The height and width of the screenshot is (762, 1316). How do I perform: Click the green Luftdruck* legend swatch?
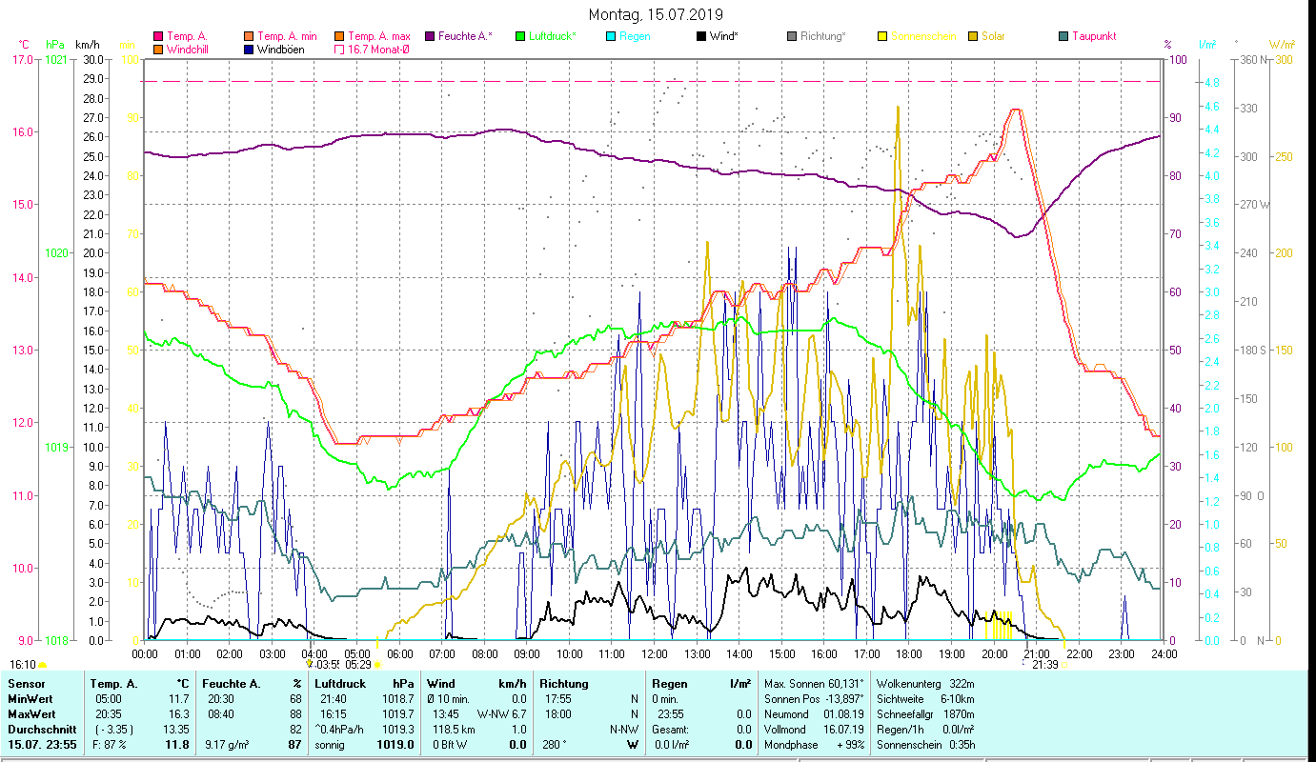click(520, 36)
